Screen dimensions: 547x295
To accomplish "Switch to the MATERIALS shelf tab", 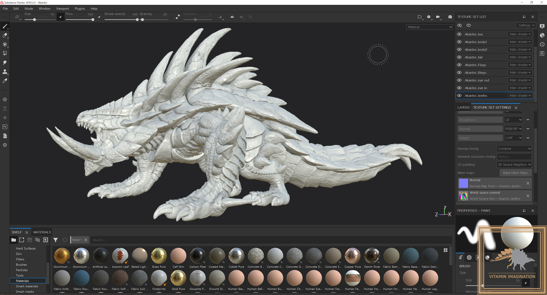I will click(x=42, y=232).
